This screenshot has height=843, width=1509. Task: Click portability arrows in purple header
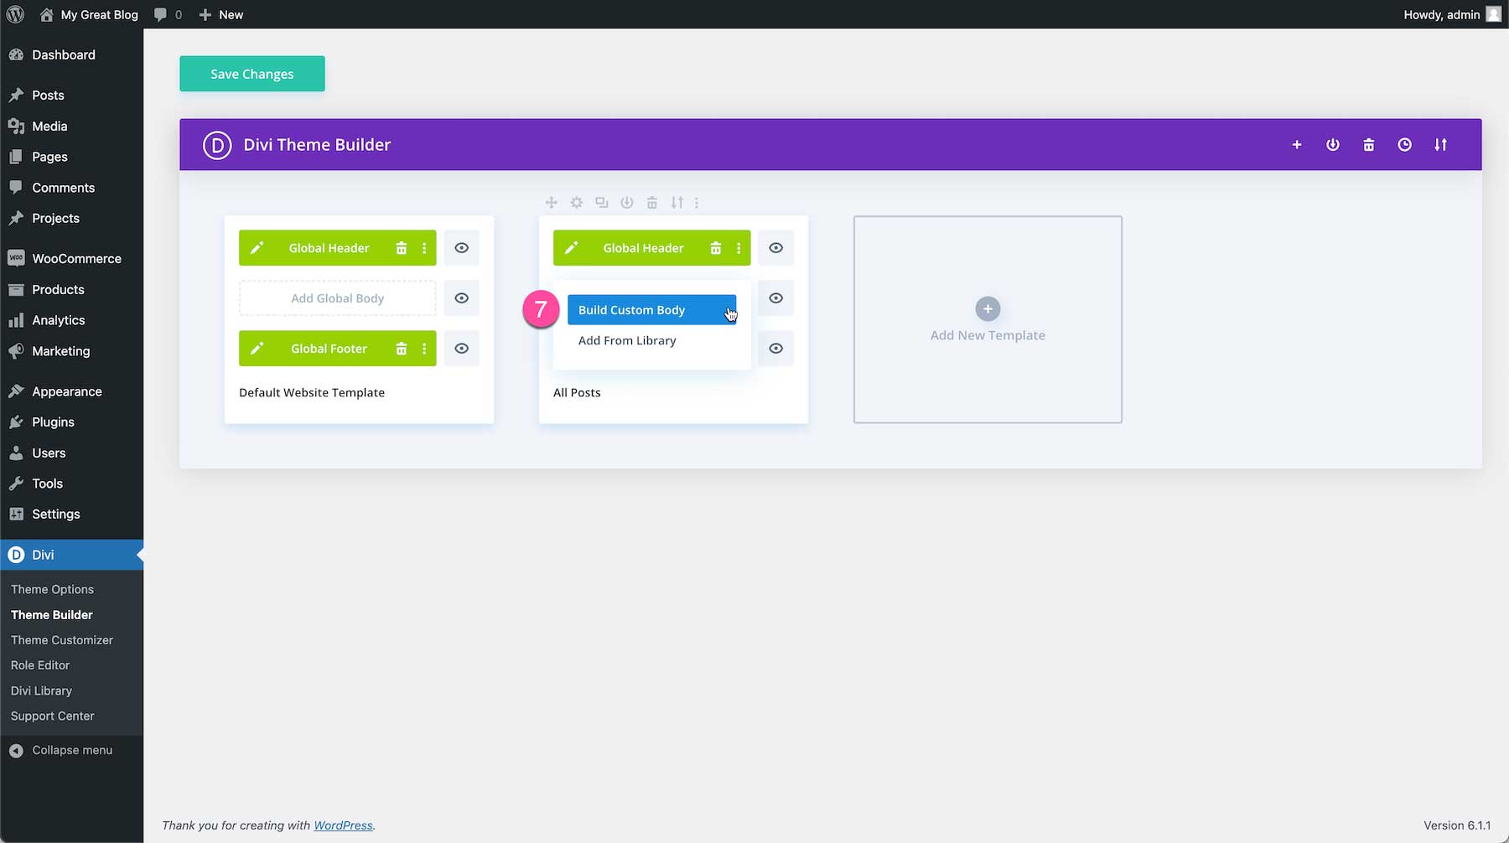coord(1440,145)
